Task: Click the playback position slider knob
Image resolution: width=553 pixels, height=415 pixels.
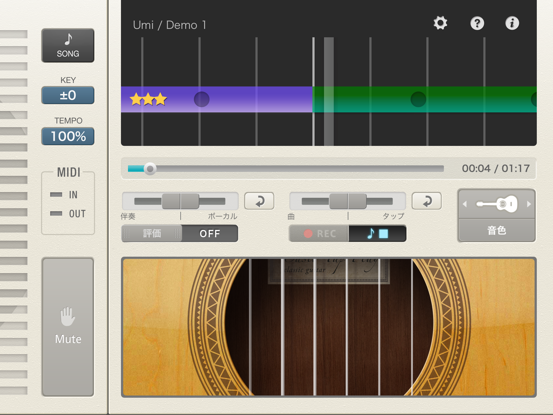Action: click(x=150, y=169)
